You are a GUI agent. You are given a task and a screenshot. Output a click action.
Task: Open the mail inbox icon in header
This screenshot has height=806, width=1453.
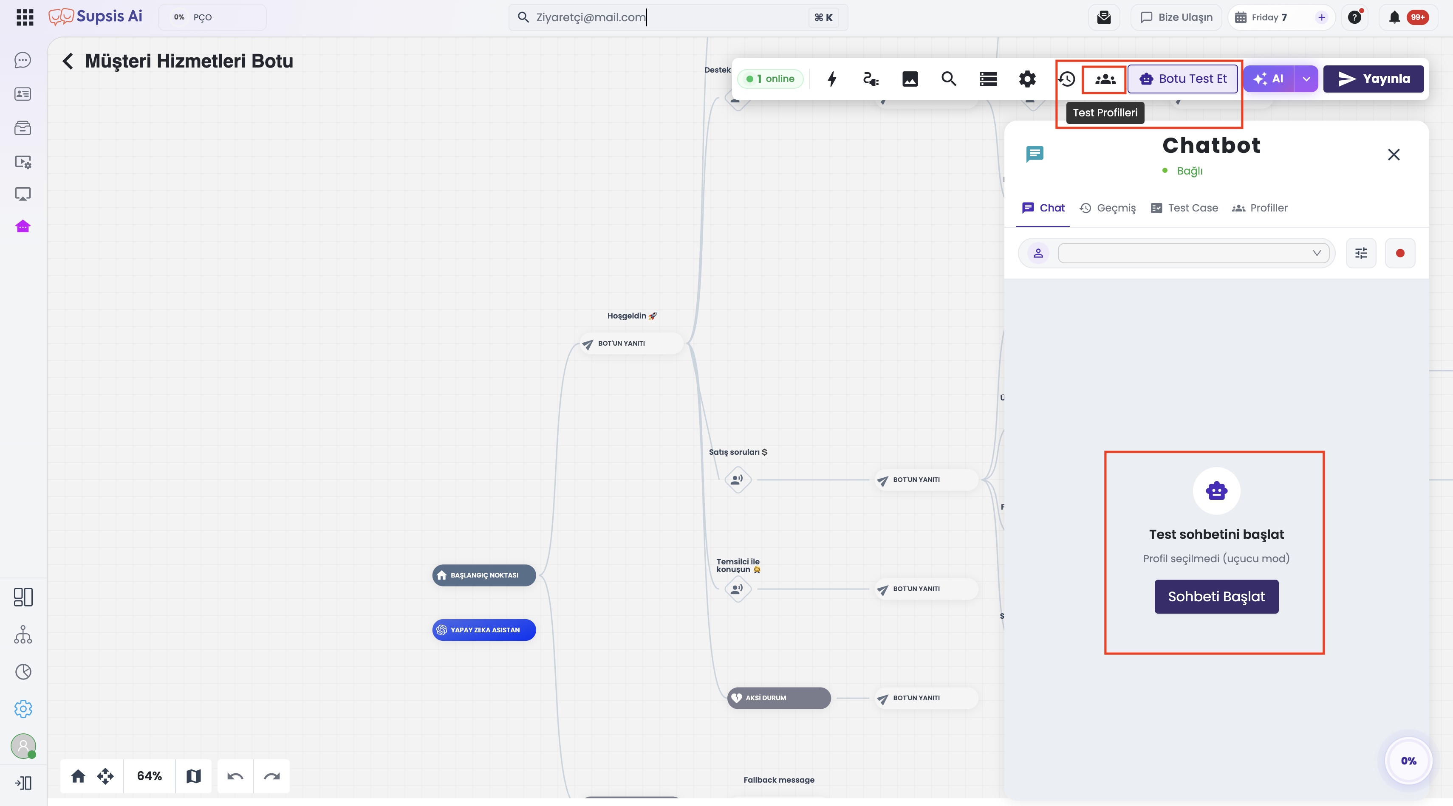click(x=1104, y=17)
